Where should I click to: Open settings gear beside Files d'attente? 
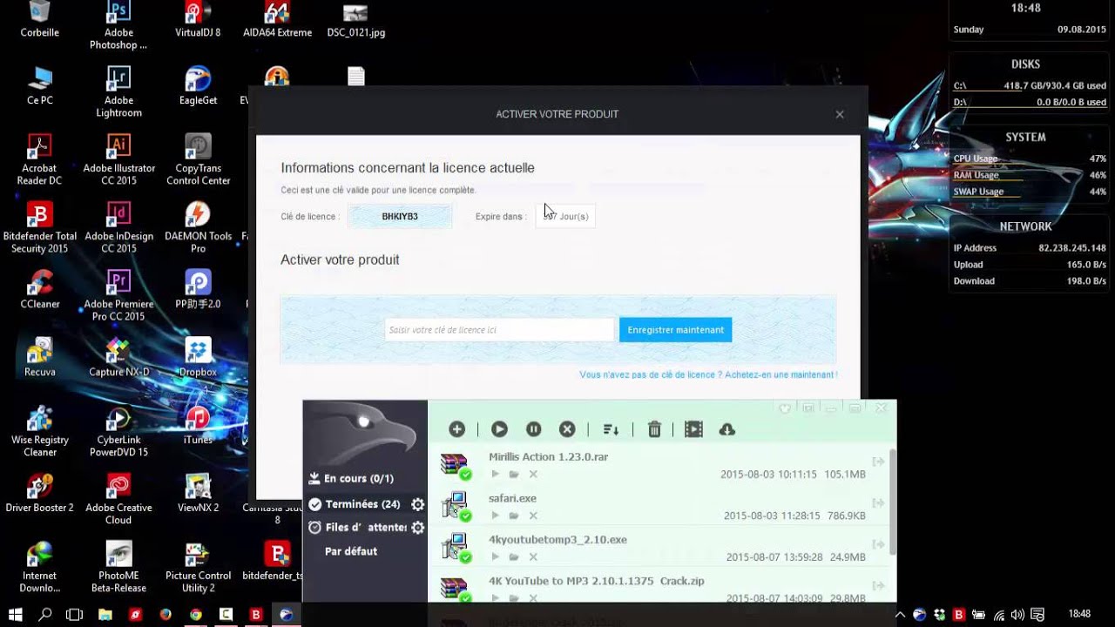[x=418, y=528]
